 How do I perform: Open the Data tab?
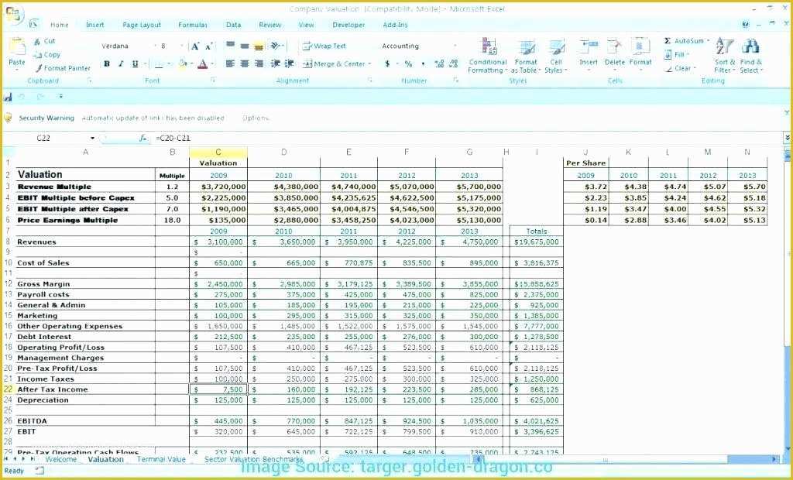(x=234, y=25)
